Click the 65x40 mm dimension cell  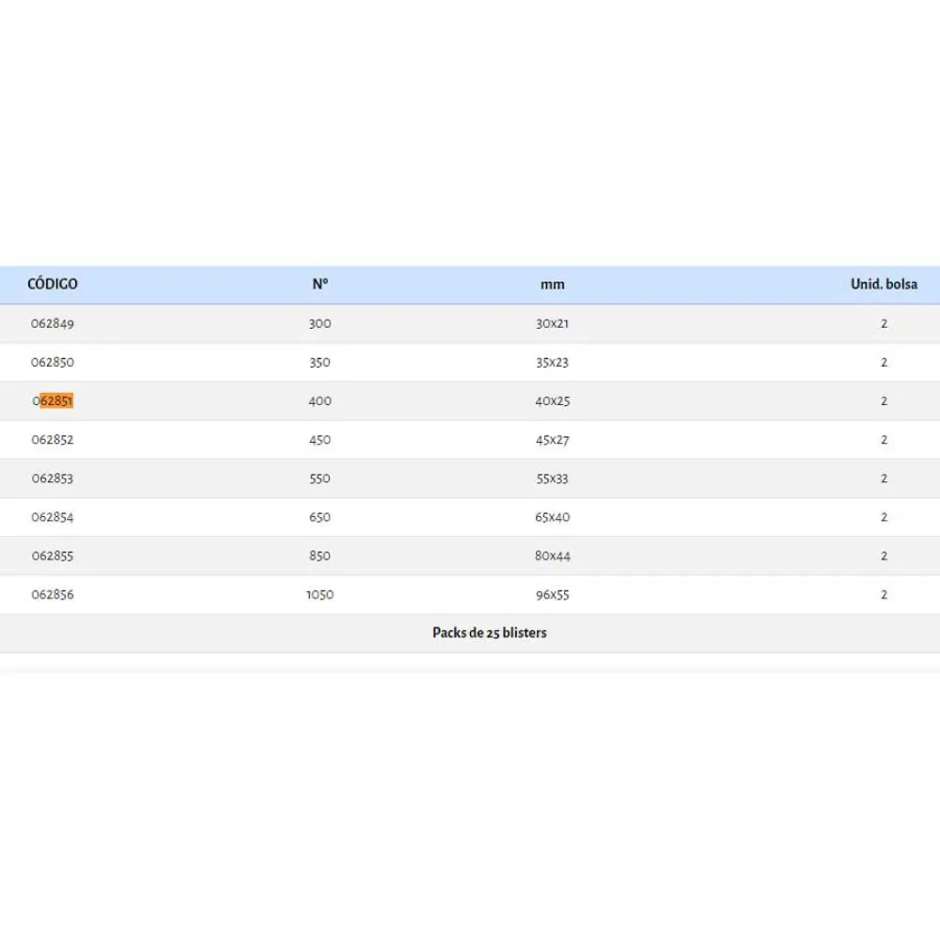coord(553,517)
